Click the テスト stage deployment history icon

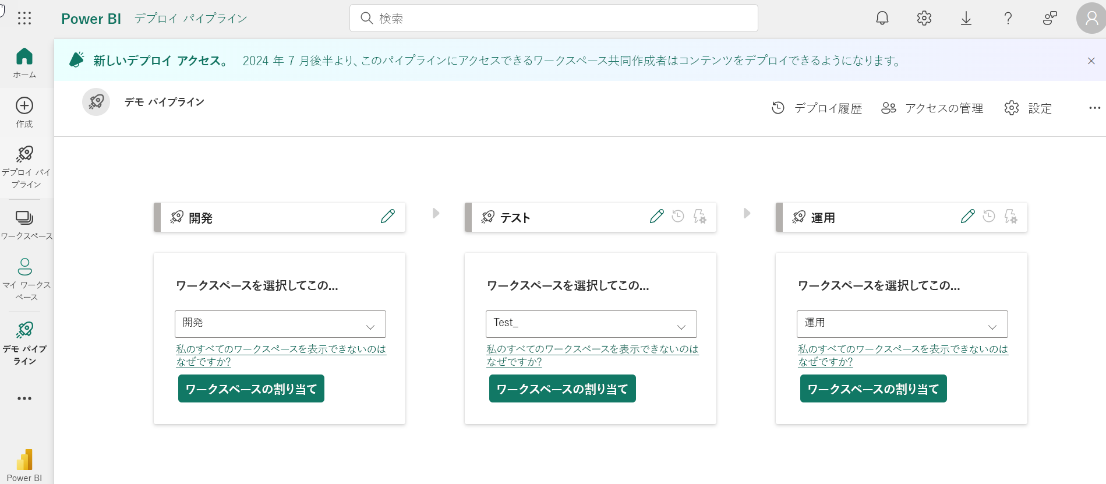pos(678,217)
